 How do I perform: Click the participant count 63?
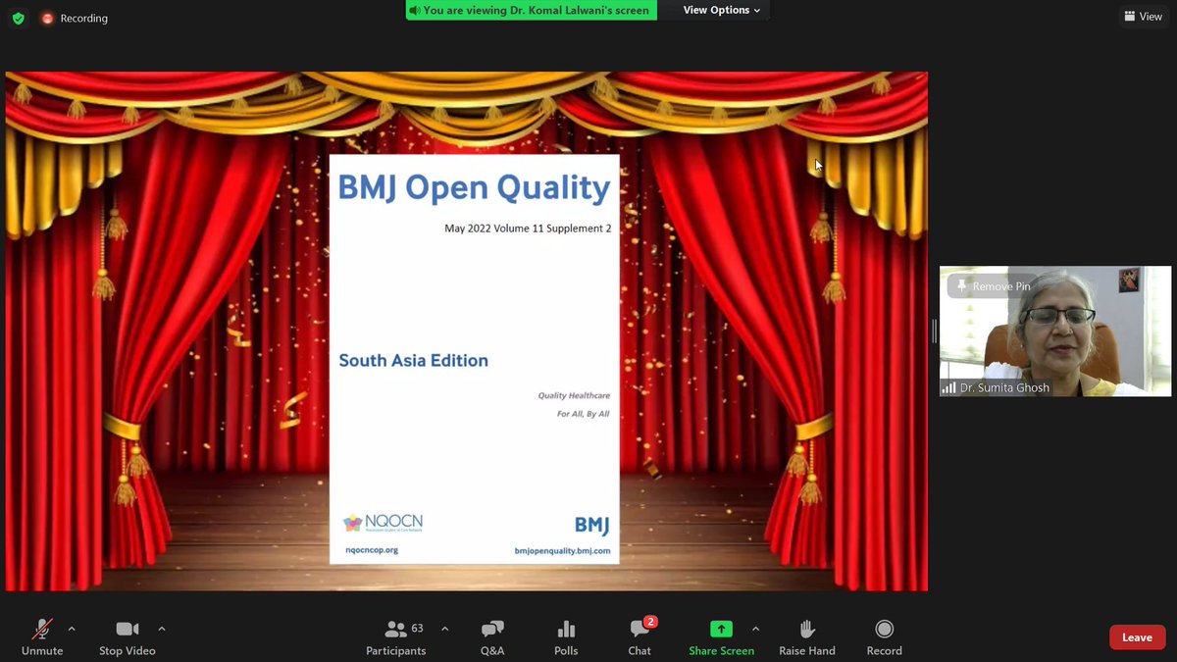[x=417, y=628]
